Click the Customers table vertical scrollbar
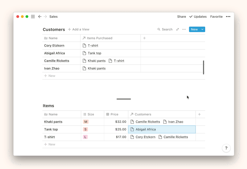 coord(204,67)
